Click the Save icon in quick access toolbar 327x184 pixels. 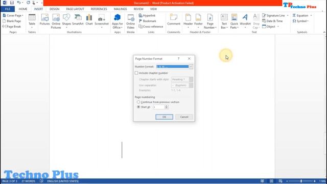pos(12,3)
